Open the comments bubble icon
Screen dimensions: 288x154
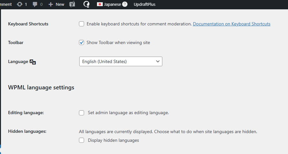point(35,5)
